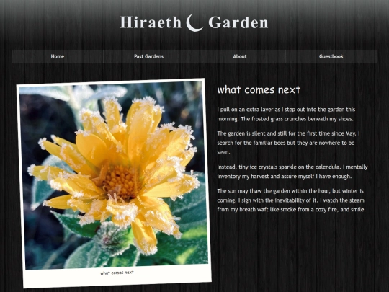Image resolution: width=389 pixels, height=292 pixels.
Task: Go to the About page
Action: [x=240, y=56]
